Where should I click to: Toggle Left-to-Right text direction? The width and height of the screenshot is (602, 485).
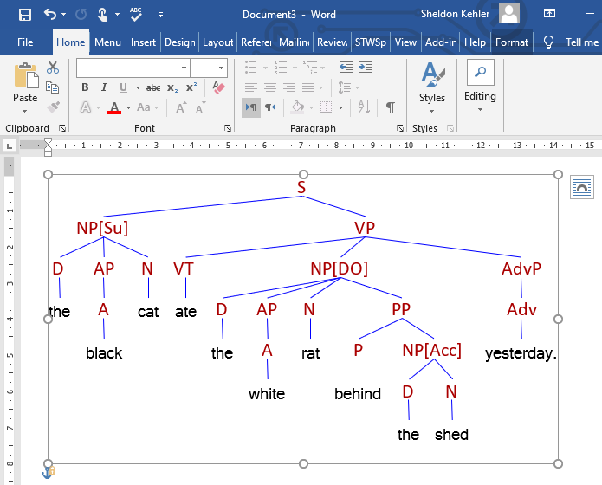pyautogui.click(x=251, y=107)
